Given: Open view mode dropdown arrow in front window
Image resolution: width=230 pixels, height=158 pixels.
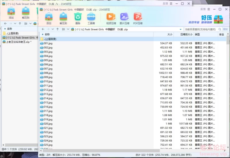Looking at the screenshot, I should pos(68,29).
